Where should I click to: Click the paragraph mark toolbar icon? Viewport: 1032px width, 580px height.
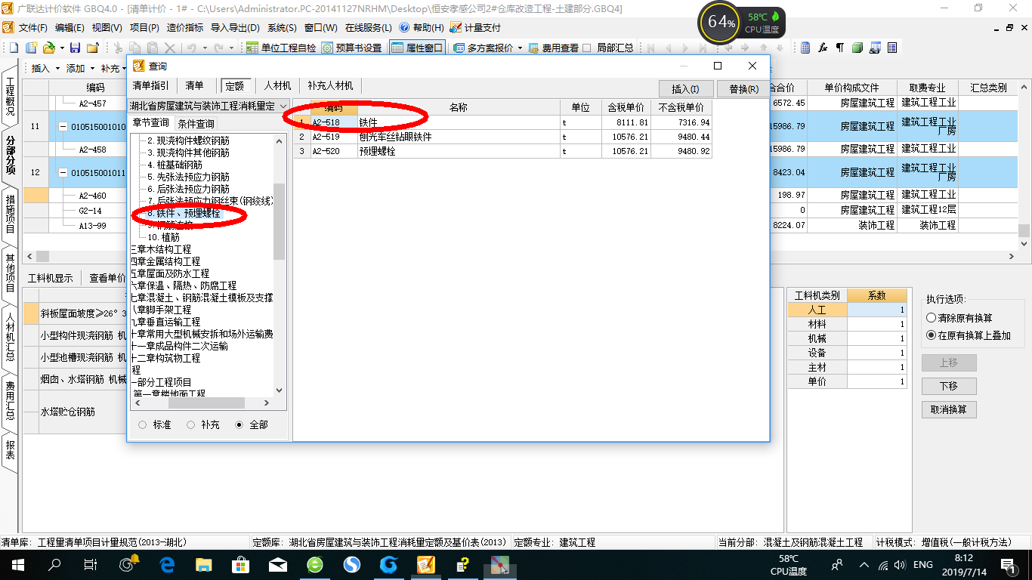(x=840, y=48)
